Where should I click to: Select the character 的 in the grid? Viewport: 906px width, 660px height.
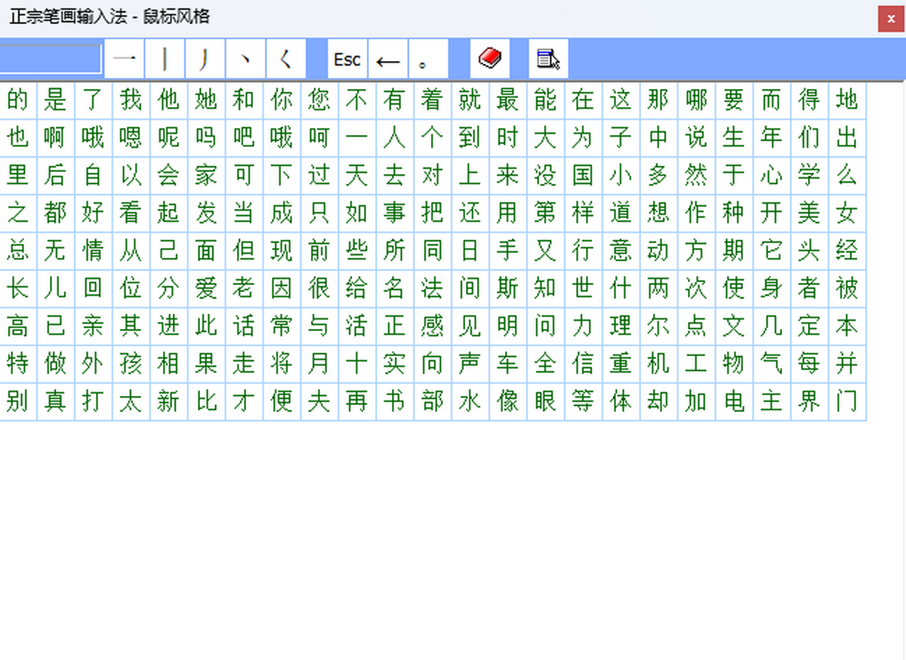pos(17,99)
